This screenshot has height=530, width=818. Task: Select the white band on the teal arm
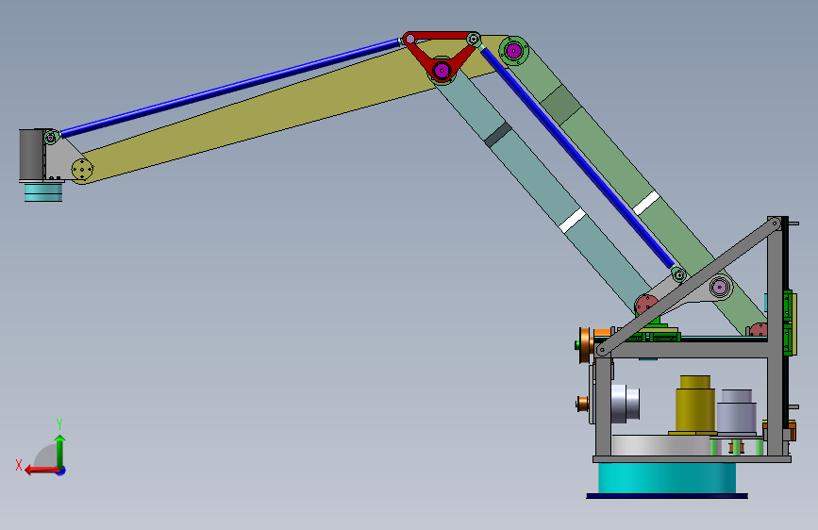pyautogui.click(x=573, y=220)
